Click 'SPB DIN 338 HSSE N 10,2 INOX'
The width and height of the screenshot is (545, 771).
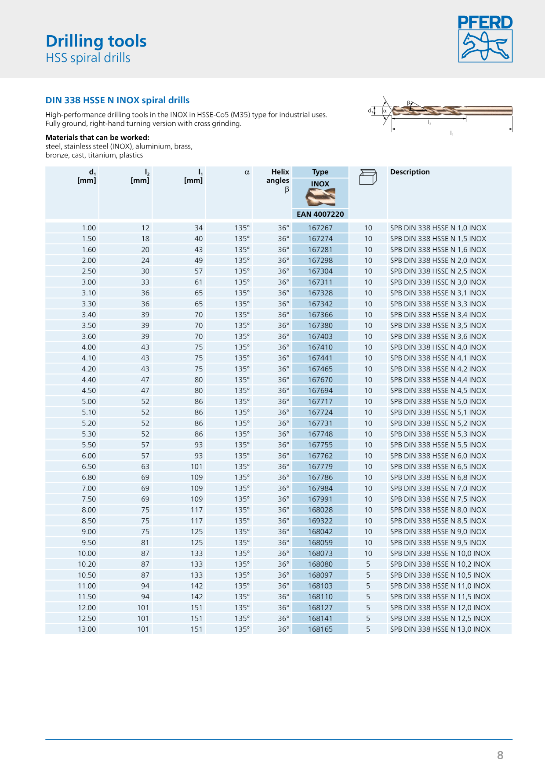click(440, 564)
